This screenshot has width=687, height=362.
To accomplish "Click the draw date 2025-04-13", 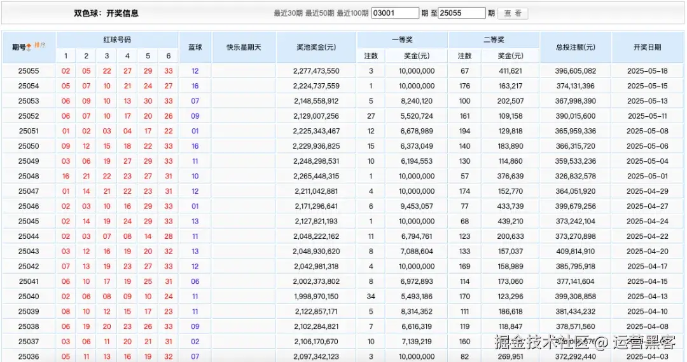I will point(647,297).
